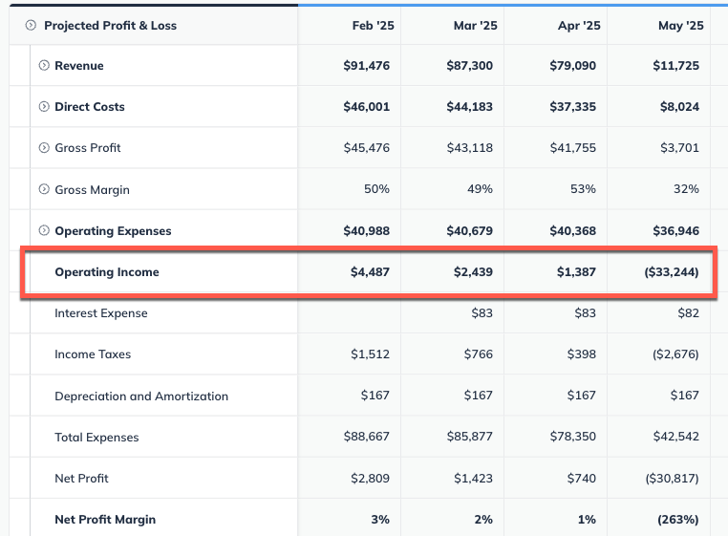The width and height of the screenshot is (728, 536).
Task: Click May '25 Interest Expense value $82
Action: tap(688, 313)
